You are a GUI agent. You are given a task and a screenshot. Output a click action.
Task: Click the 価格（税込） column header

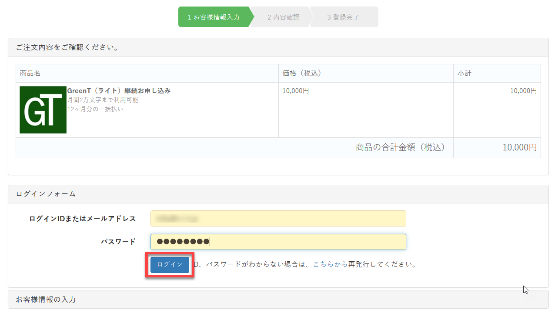[x=302, y=73]
